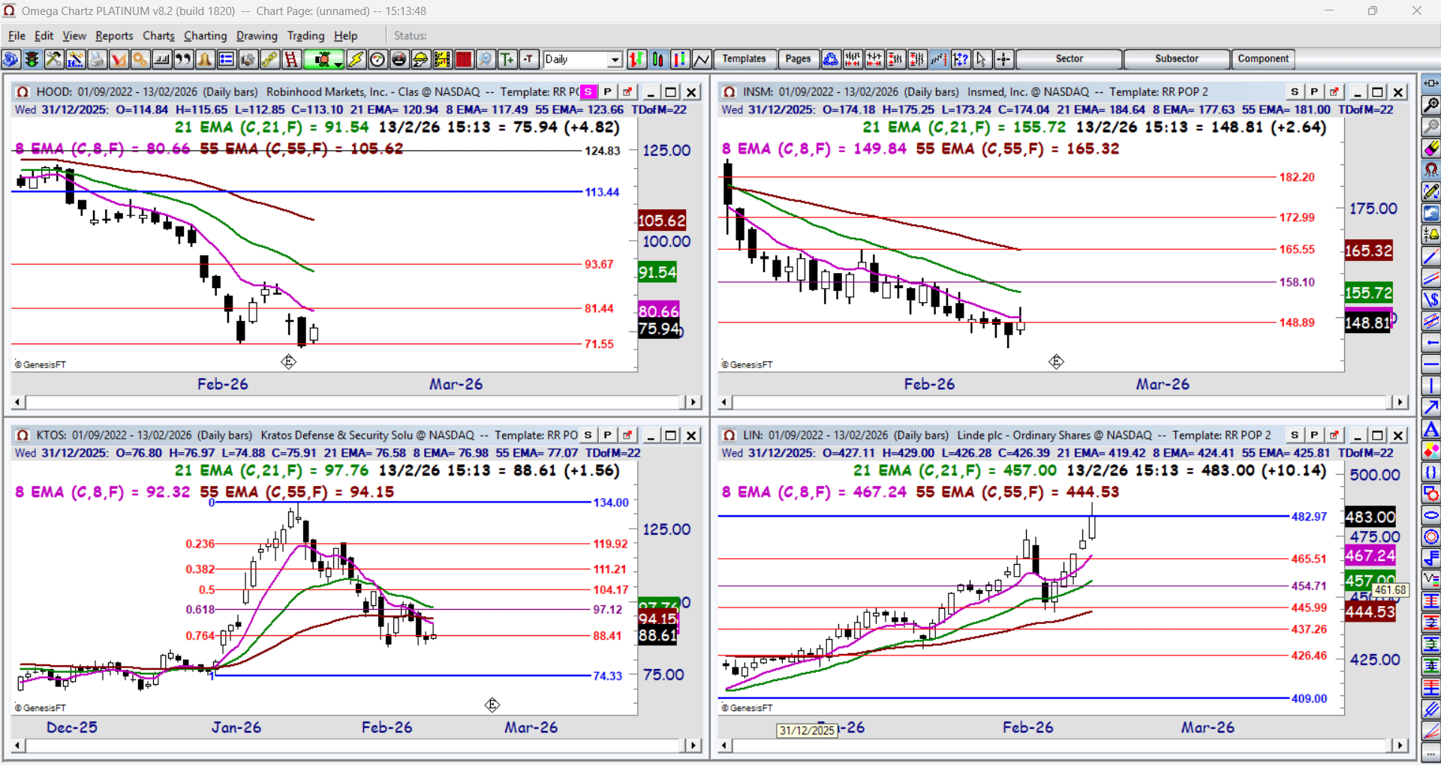
Task: Click the -T toolbar icon
Action: [529, 59]
